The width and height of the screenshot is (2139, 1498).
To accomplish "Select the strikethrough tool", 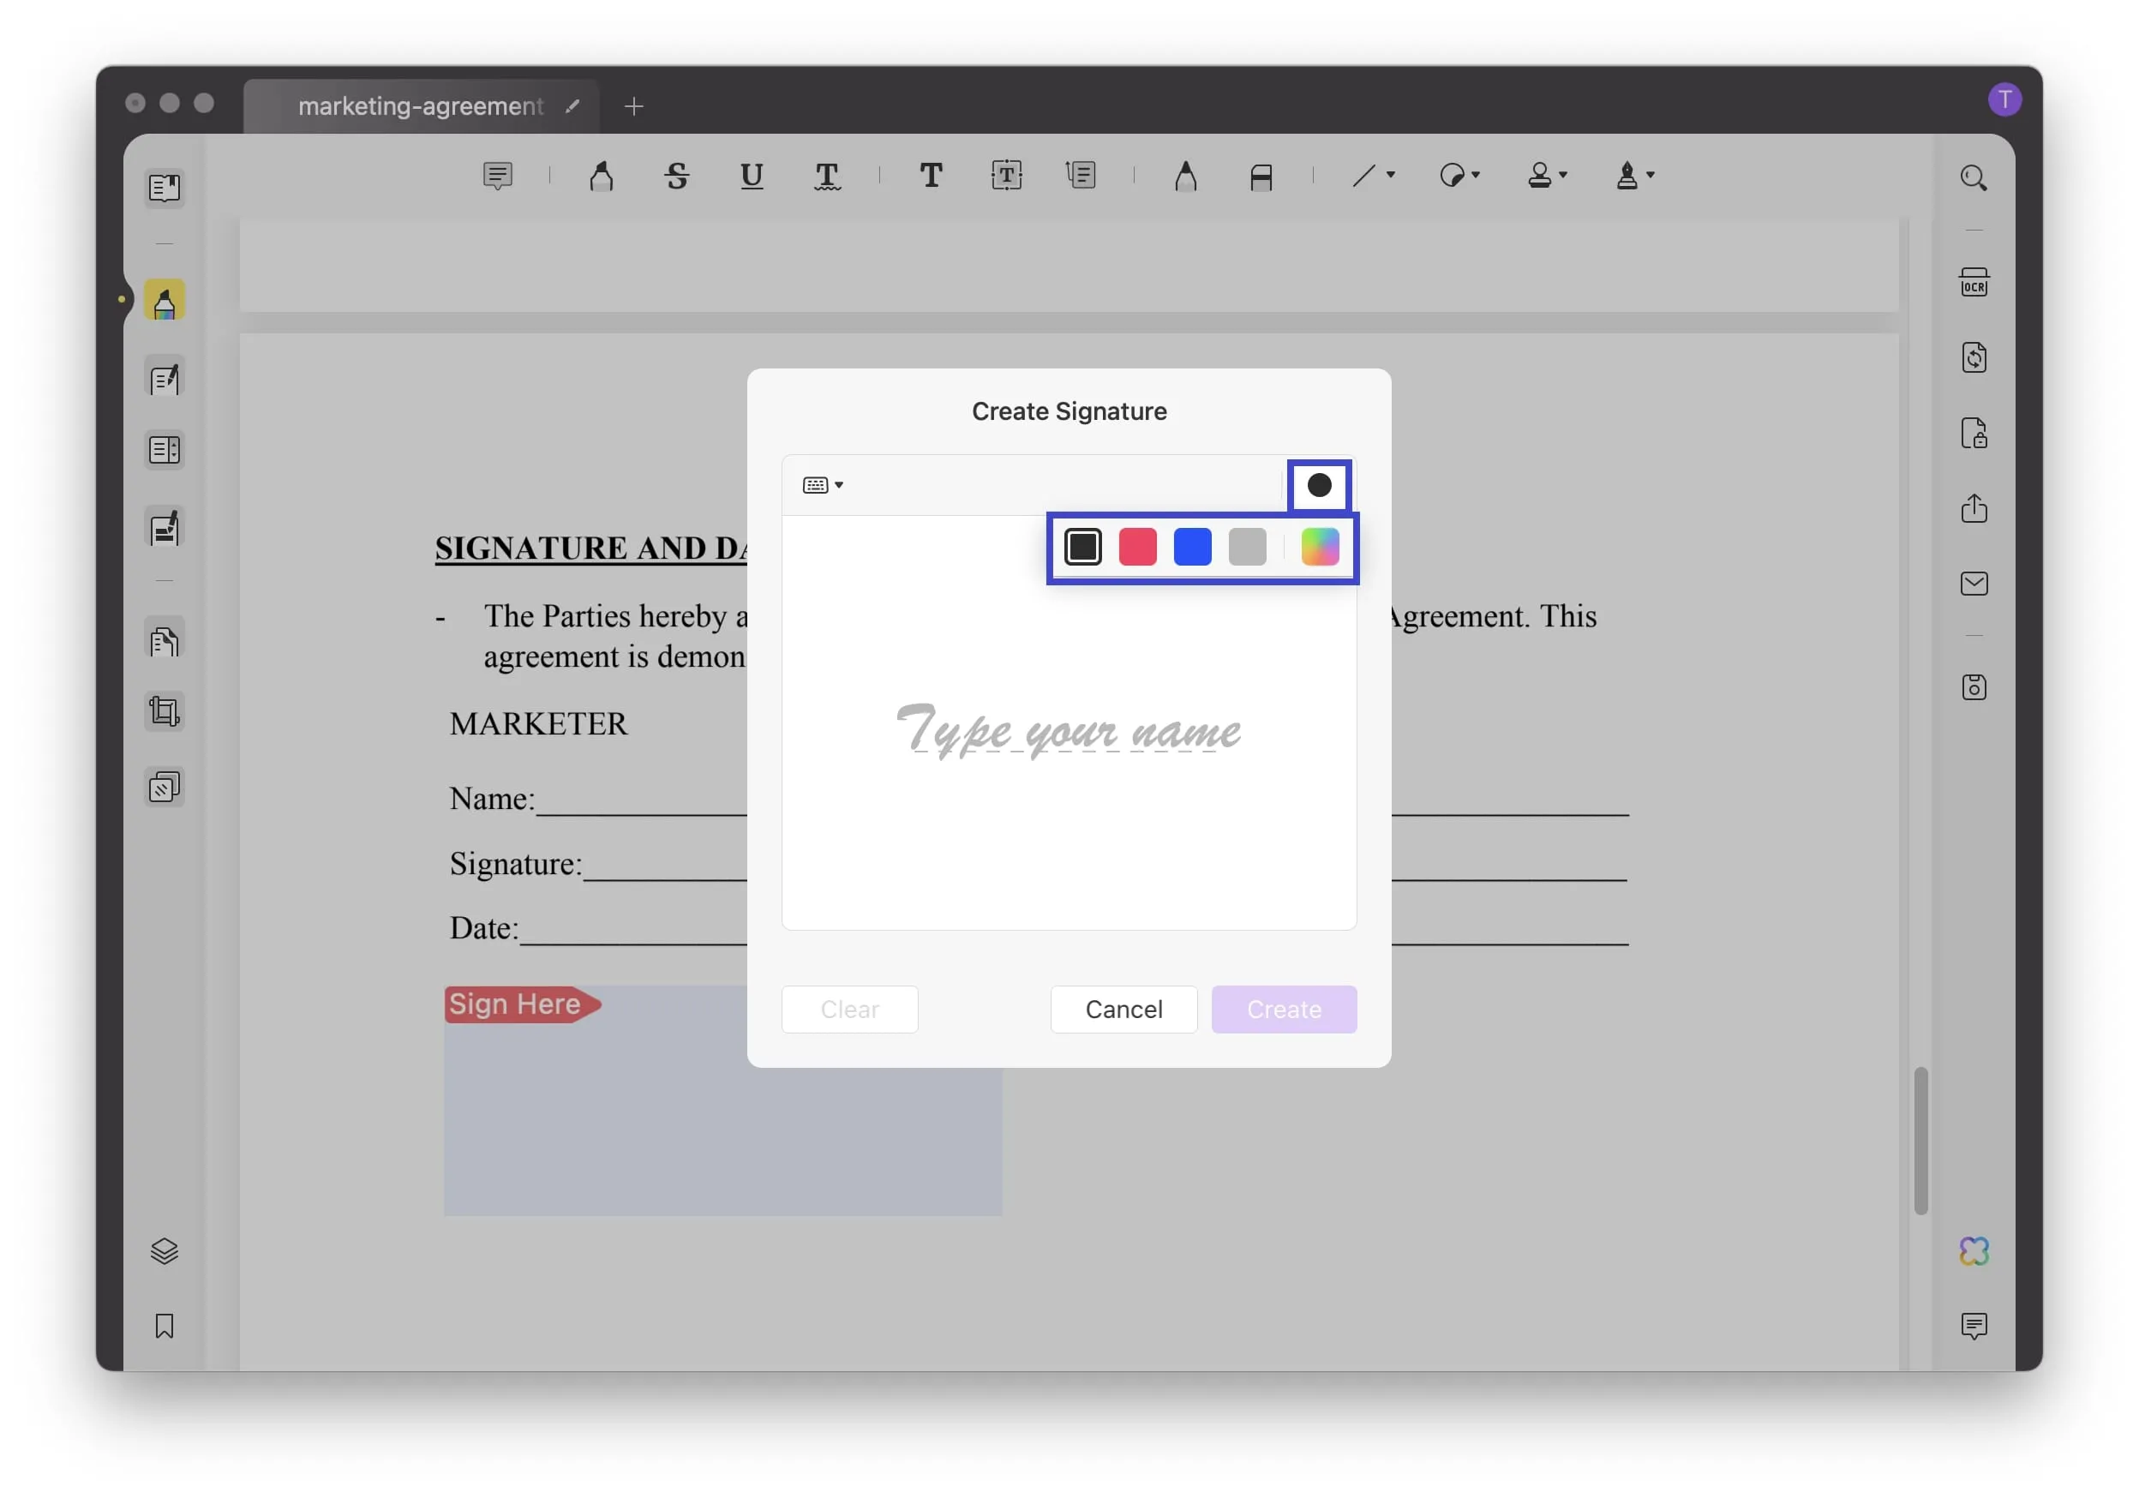I will click(676, 174).
